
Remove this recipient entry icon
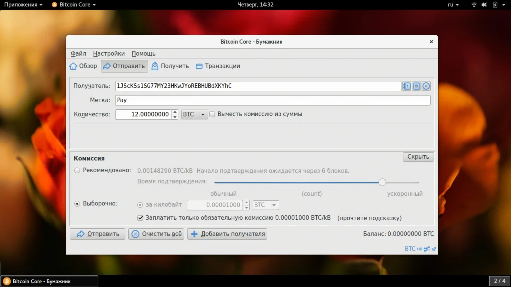(x=426, y=86)
